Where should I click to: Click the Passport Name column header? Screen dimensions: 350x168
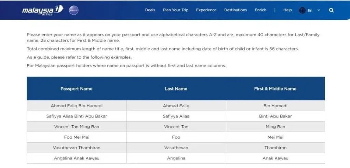pos(76,88)
